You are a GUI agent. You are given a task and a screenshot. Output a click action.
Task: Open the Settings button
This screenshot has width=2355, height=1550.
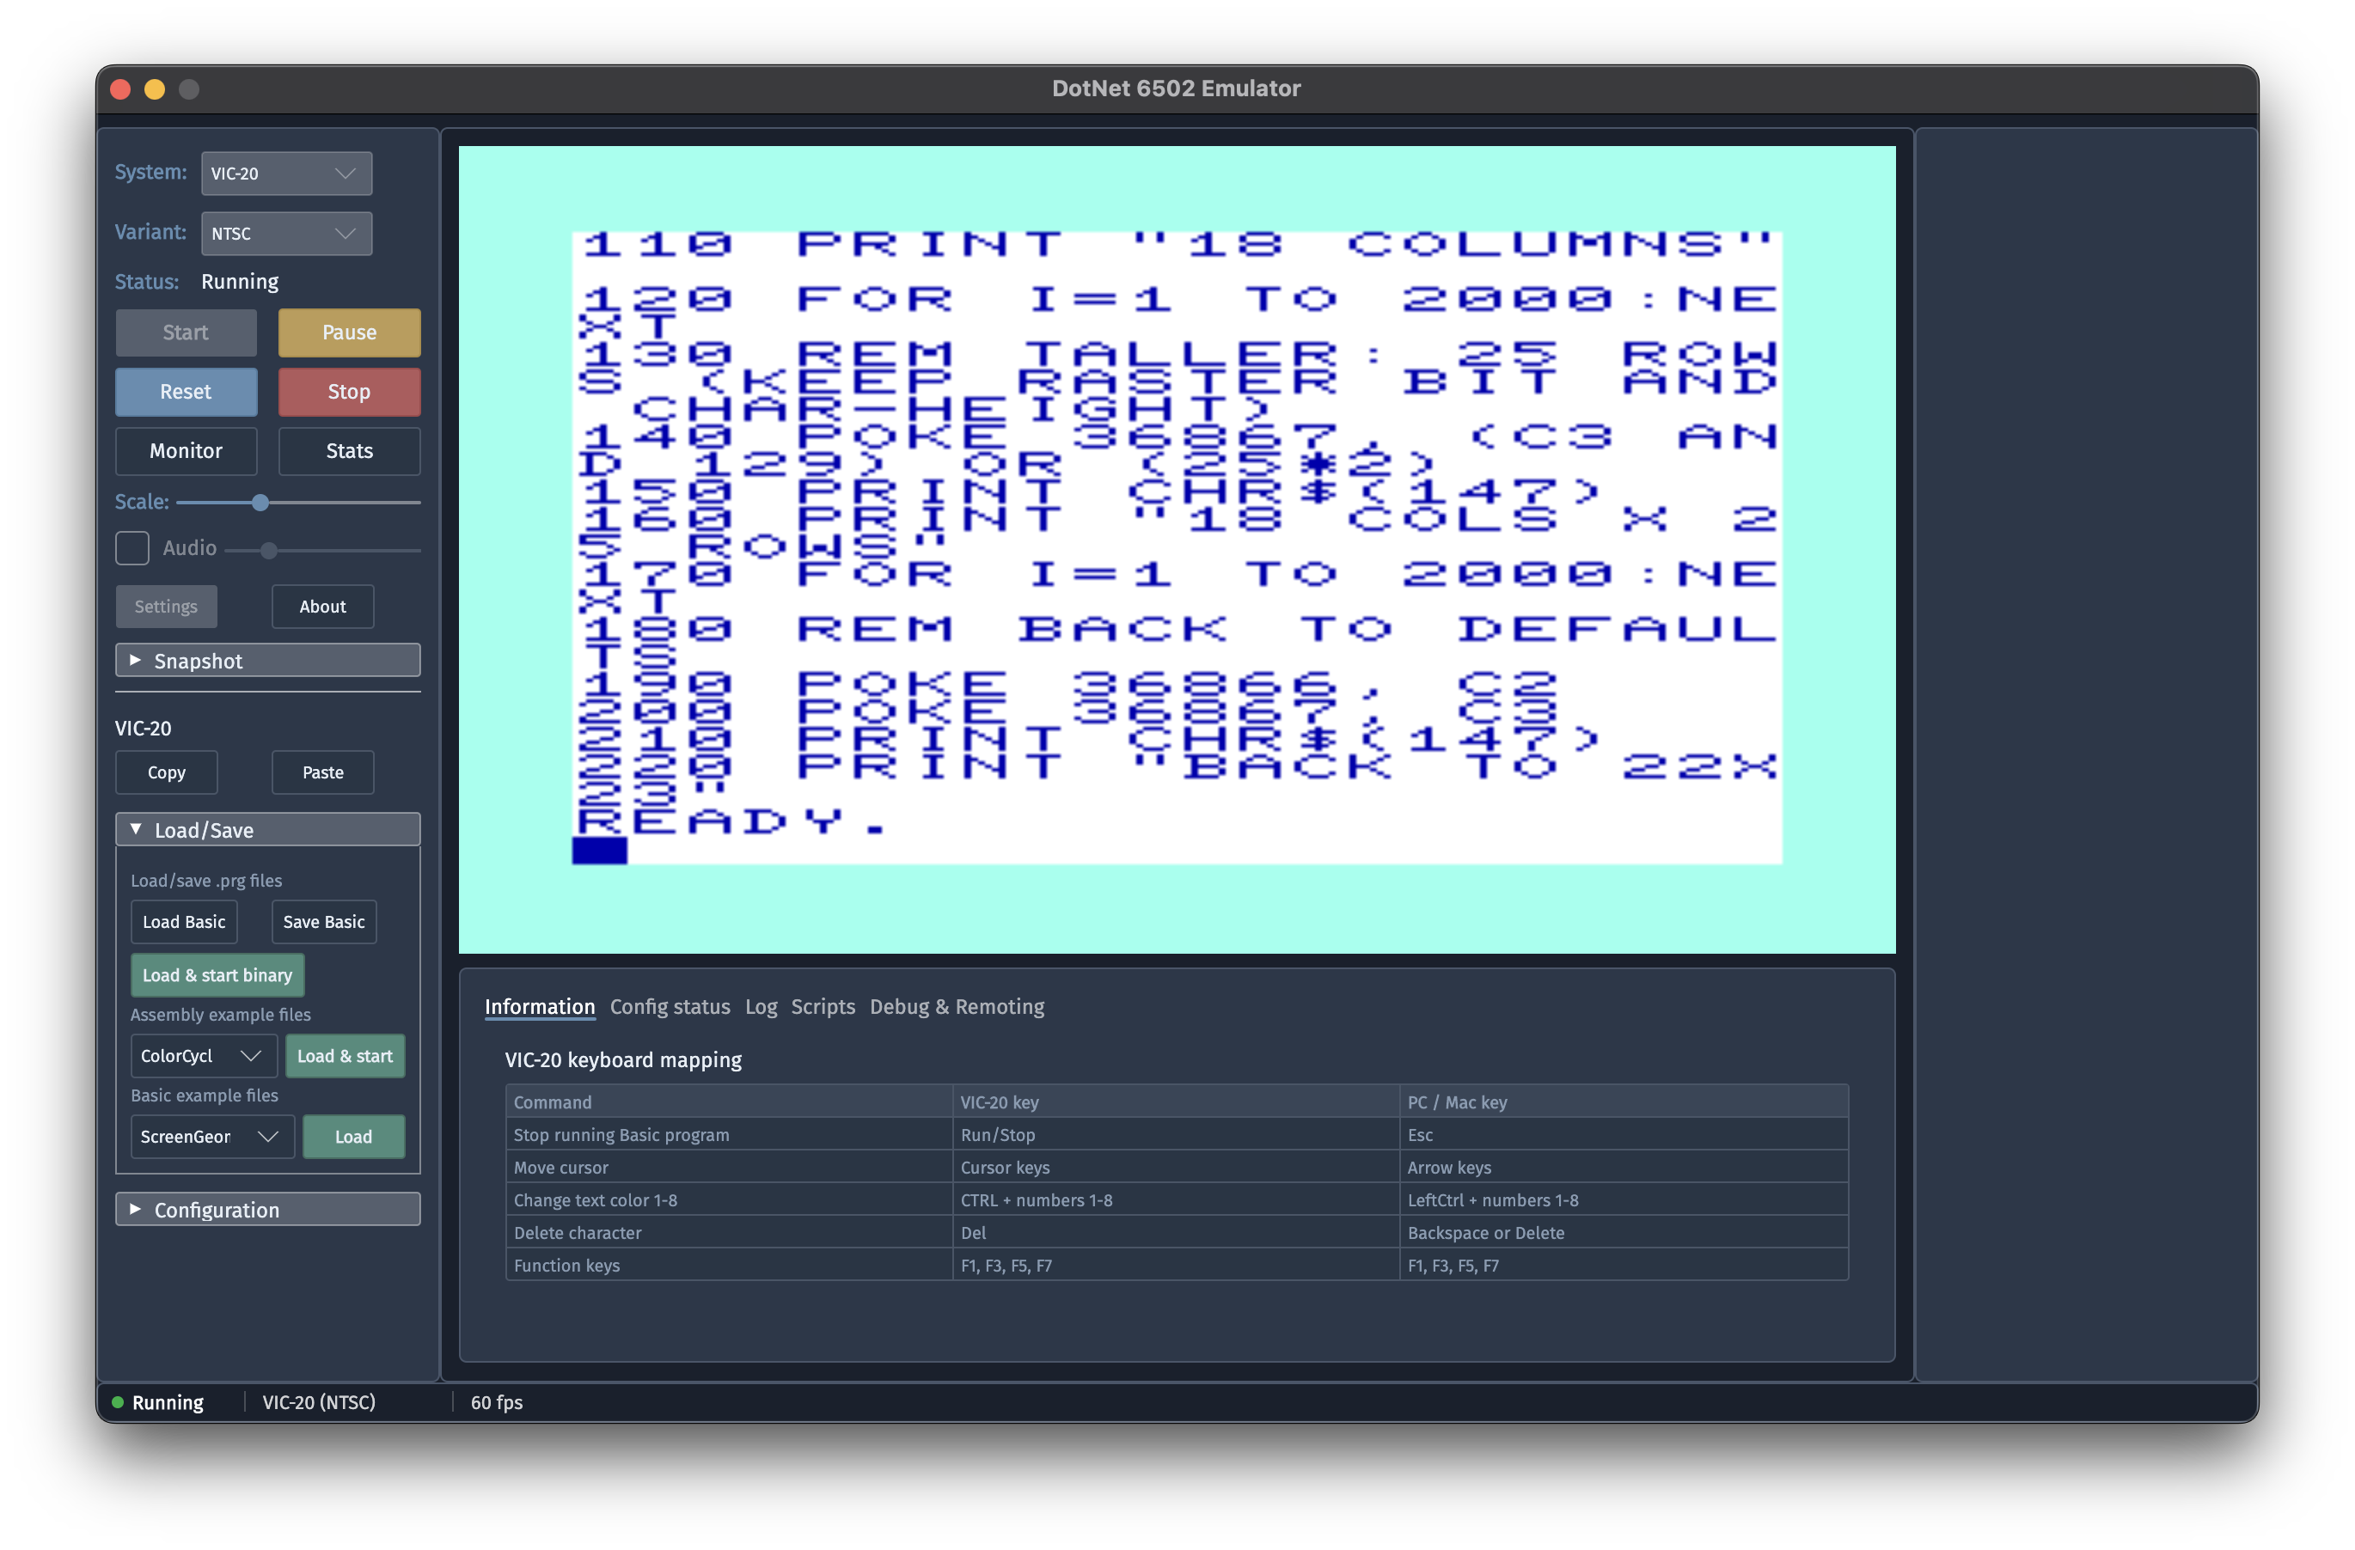click(166, 607)
